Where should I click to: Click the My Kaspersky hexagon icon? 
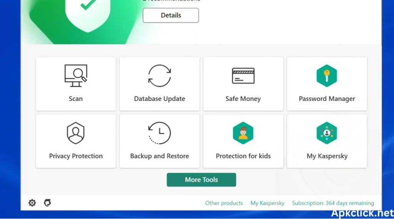327,133
